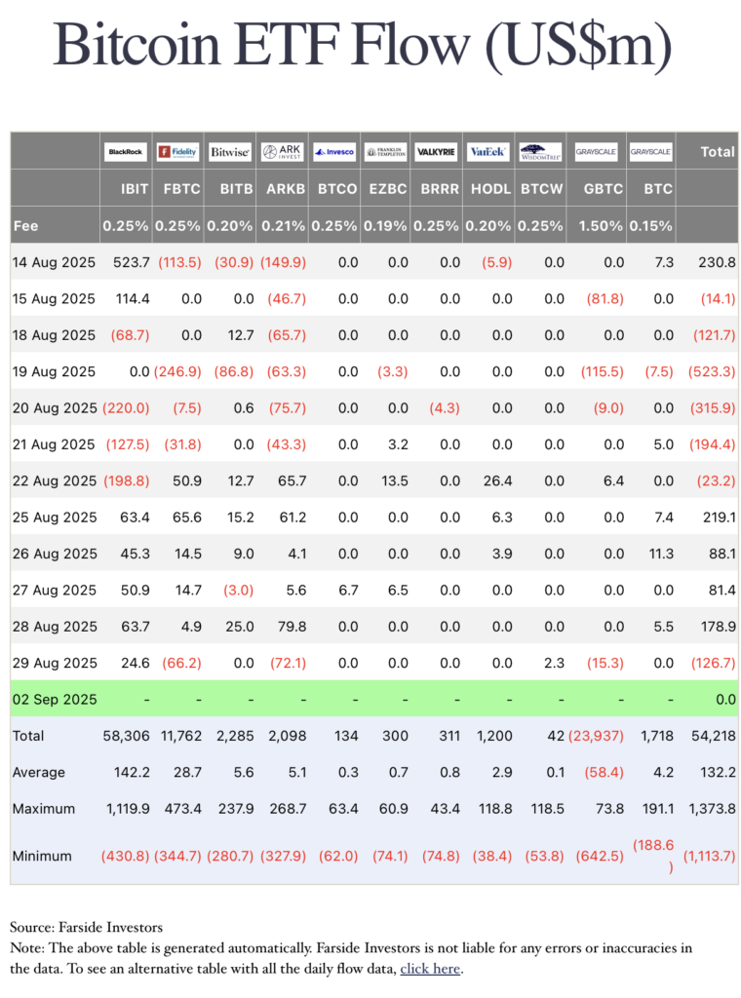741x998 pixels.
Task: Click the Fidelity logo in the header
Action: (x=178, y=151)
